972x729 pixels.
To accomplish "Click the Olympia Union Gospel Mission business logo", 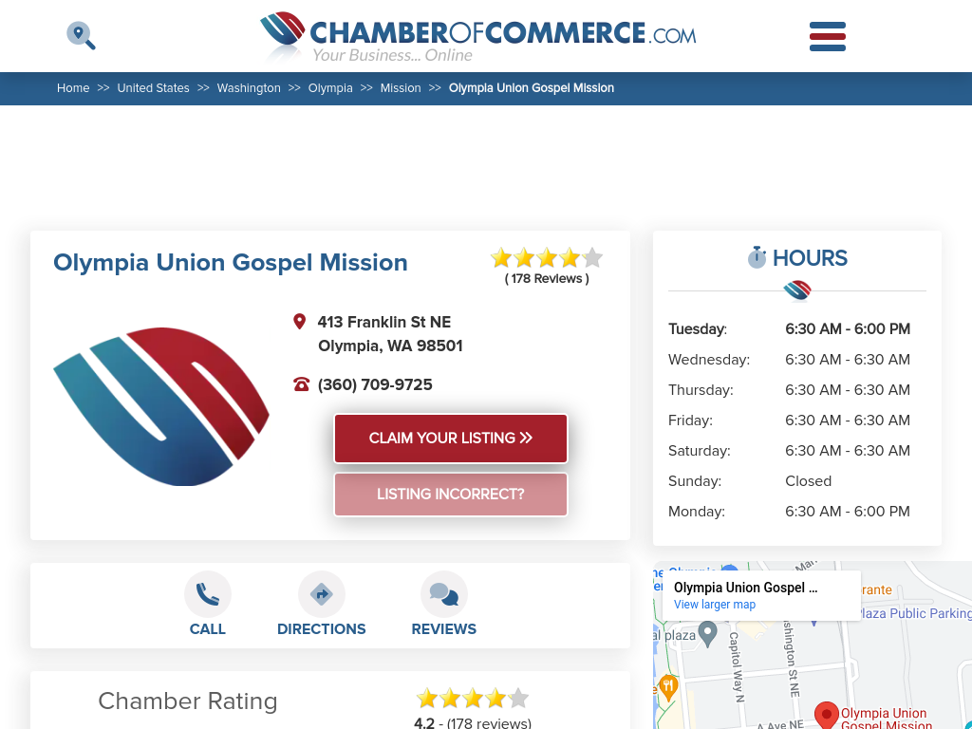I will click(161, 406).
